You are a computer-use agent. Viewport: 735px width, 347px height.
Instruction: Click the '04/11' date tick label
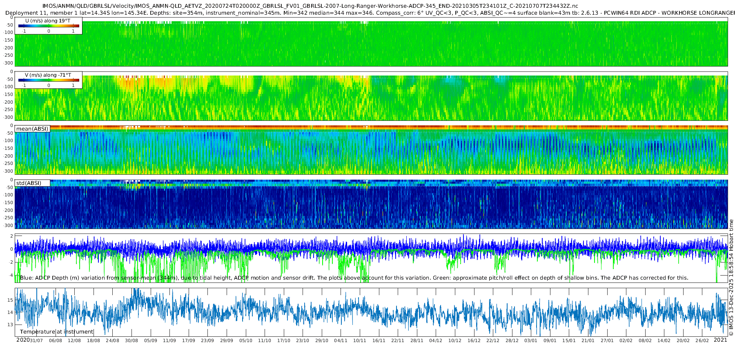pos(341,340)
